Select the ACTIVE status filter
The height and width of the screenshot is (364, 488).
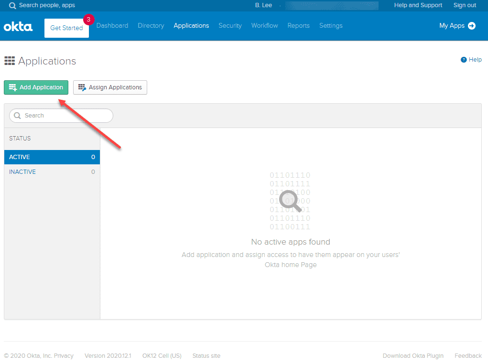coord(52,157)
